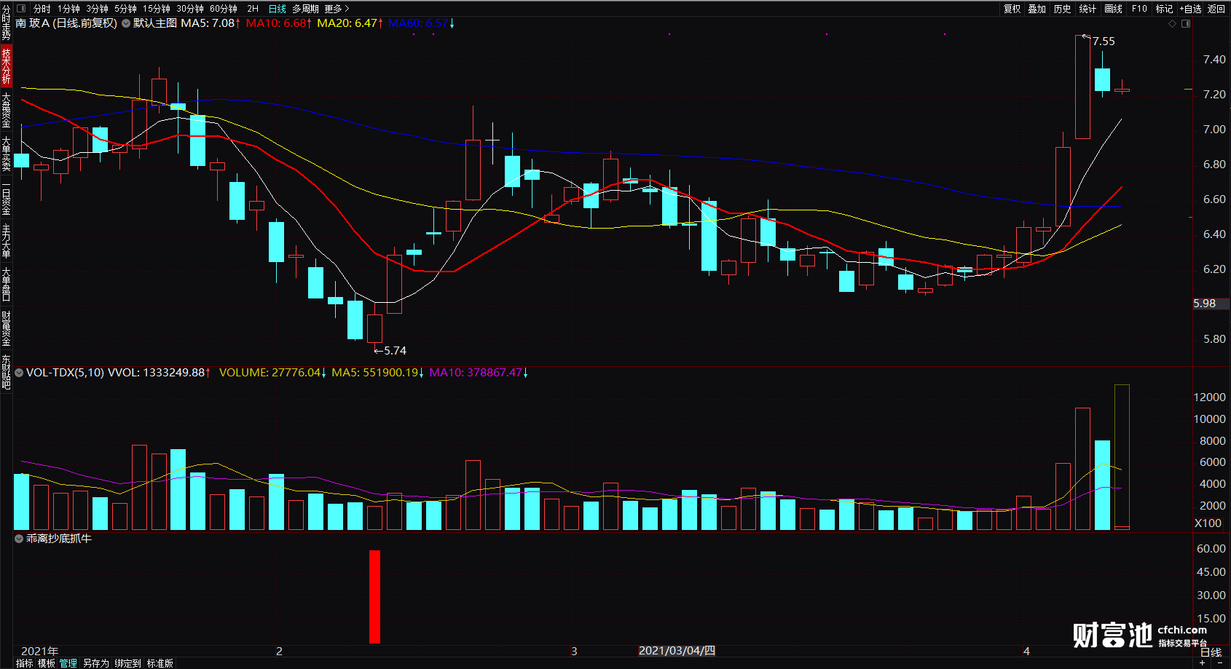
Task: Click the 标记 mark button
Action: click(x=1164, y=9)
